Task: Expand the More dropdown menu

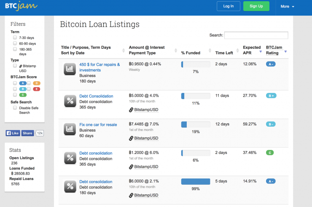Action: tap(287, 7)
